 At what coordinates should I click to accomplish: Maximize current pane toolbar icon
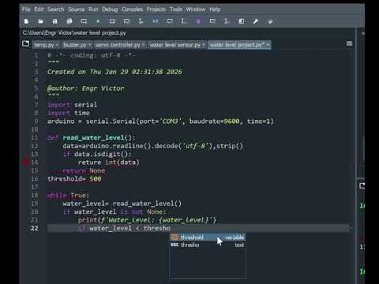(x=242, y=21)
